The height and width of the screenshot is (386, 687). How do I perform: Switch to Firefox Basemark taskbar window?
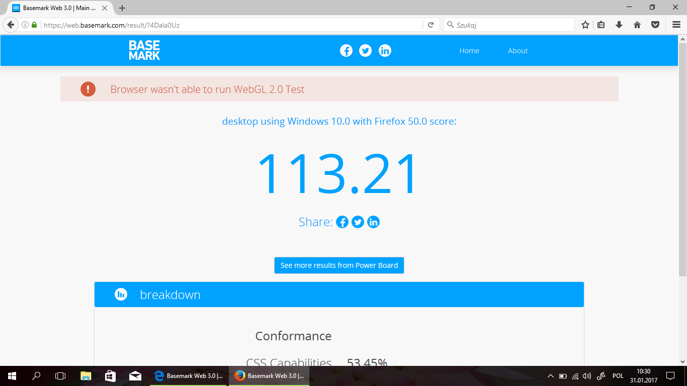click(269, 376)
